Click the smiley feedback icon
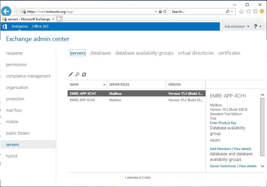This screenshot has width=267, height=187. click(262, 11)
